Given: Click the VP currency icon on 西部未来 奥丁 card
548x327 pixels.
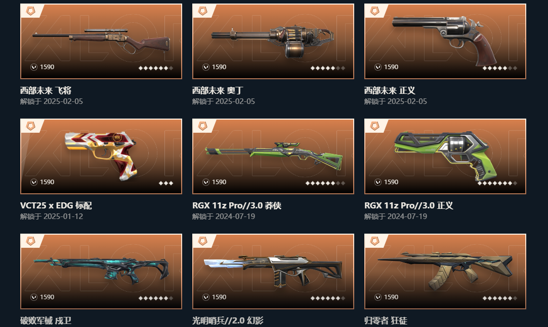Looking at the screenshot, I should tap(206, 67).
